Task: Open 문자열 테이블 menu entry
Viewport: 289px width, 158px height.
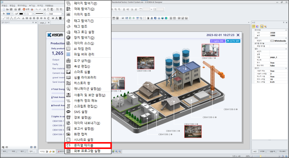Action: coord(88,145)
